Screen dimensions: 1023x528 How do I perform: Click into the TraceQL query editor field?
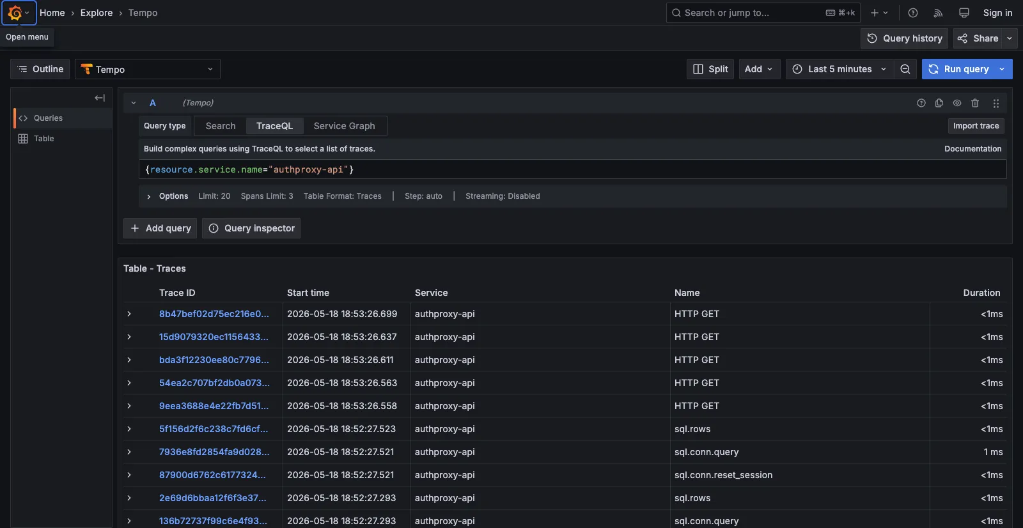[572, 169]
